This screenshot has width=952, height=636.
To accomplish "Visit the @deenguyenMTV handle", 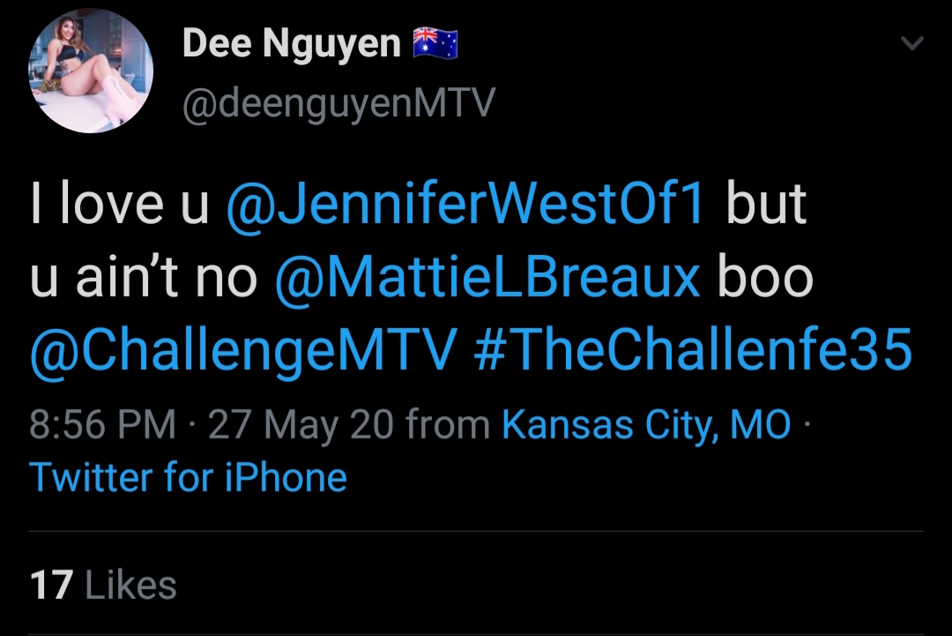I will point(338,102).
